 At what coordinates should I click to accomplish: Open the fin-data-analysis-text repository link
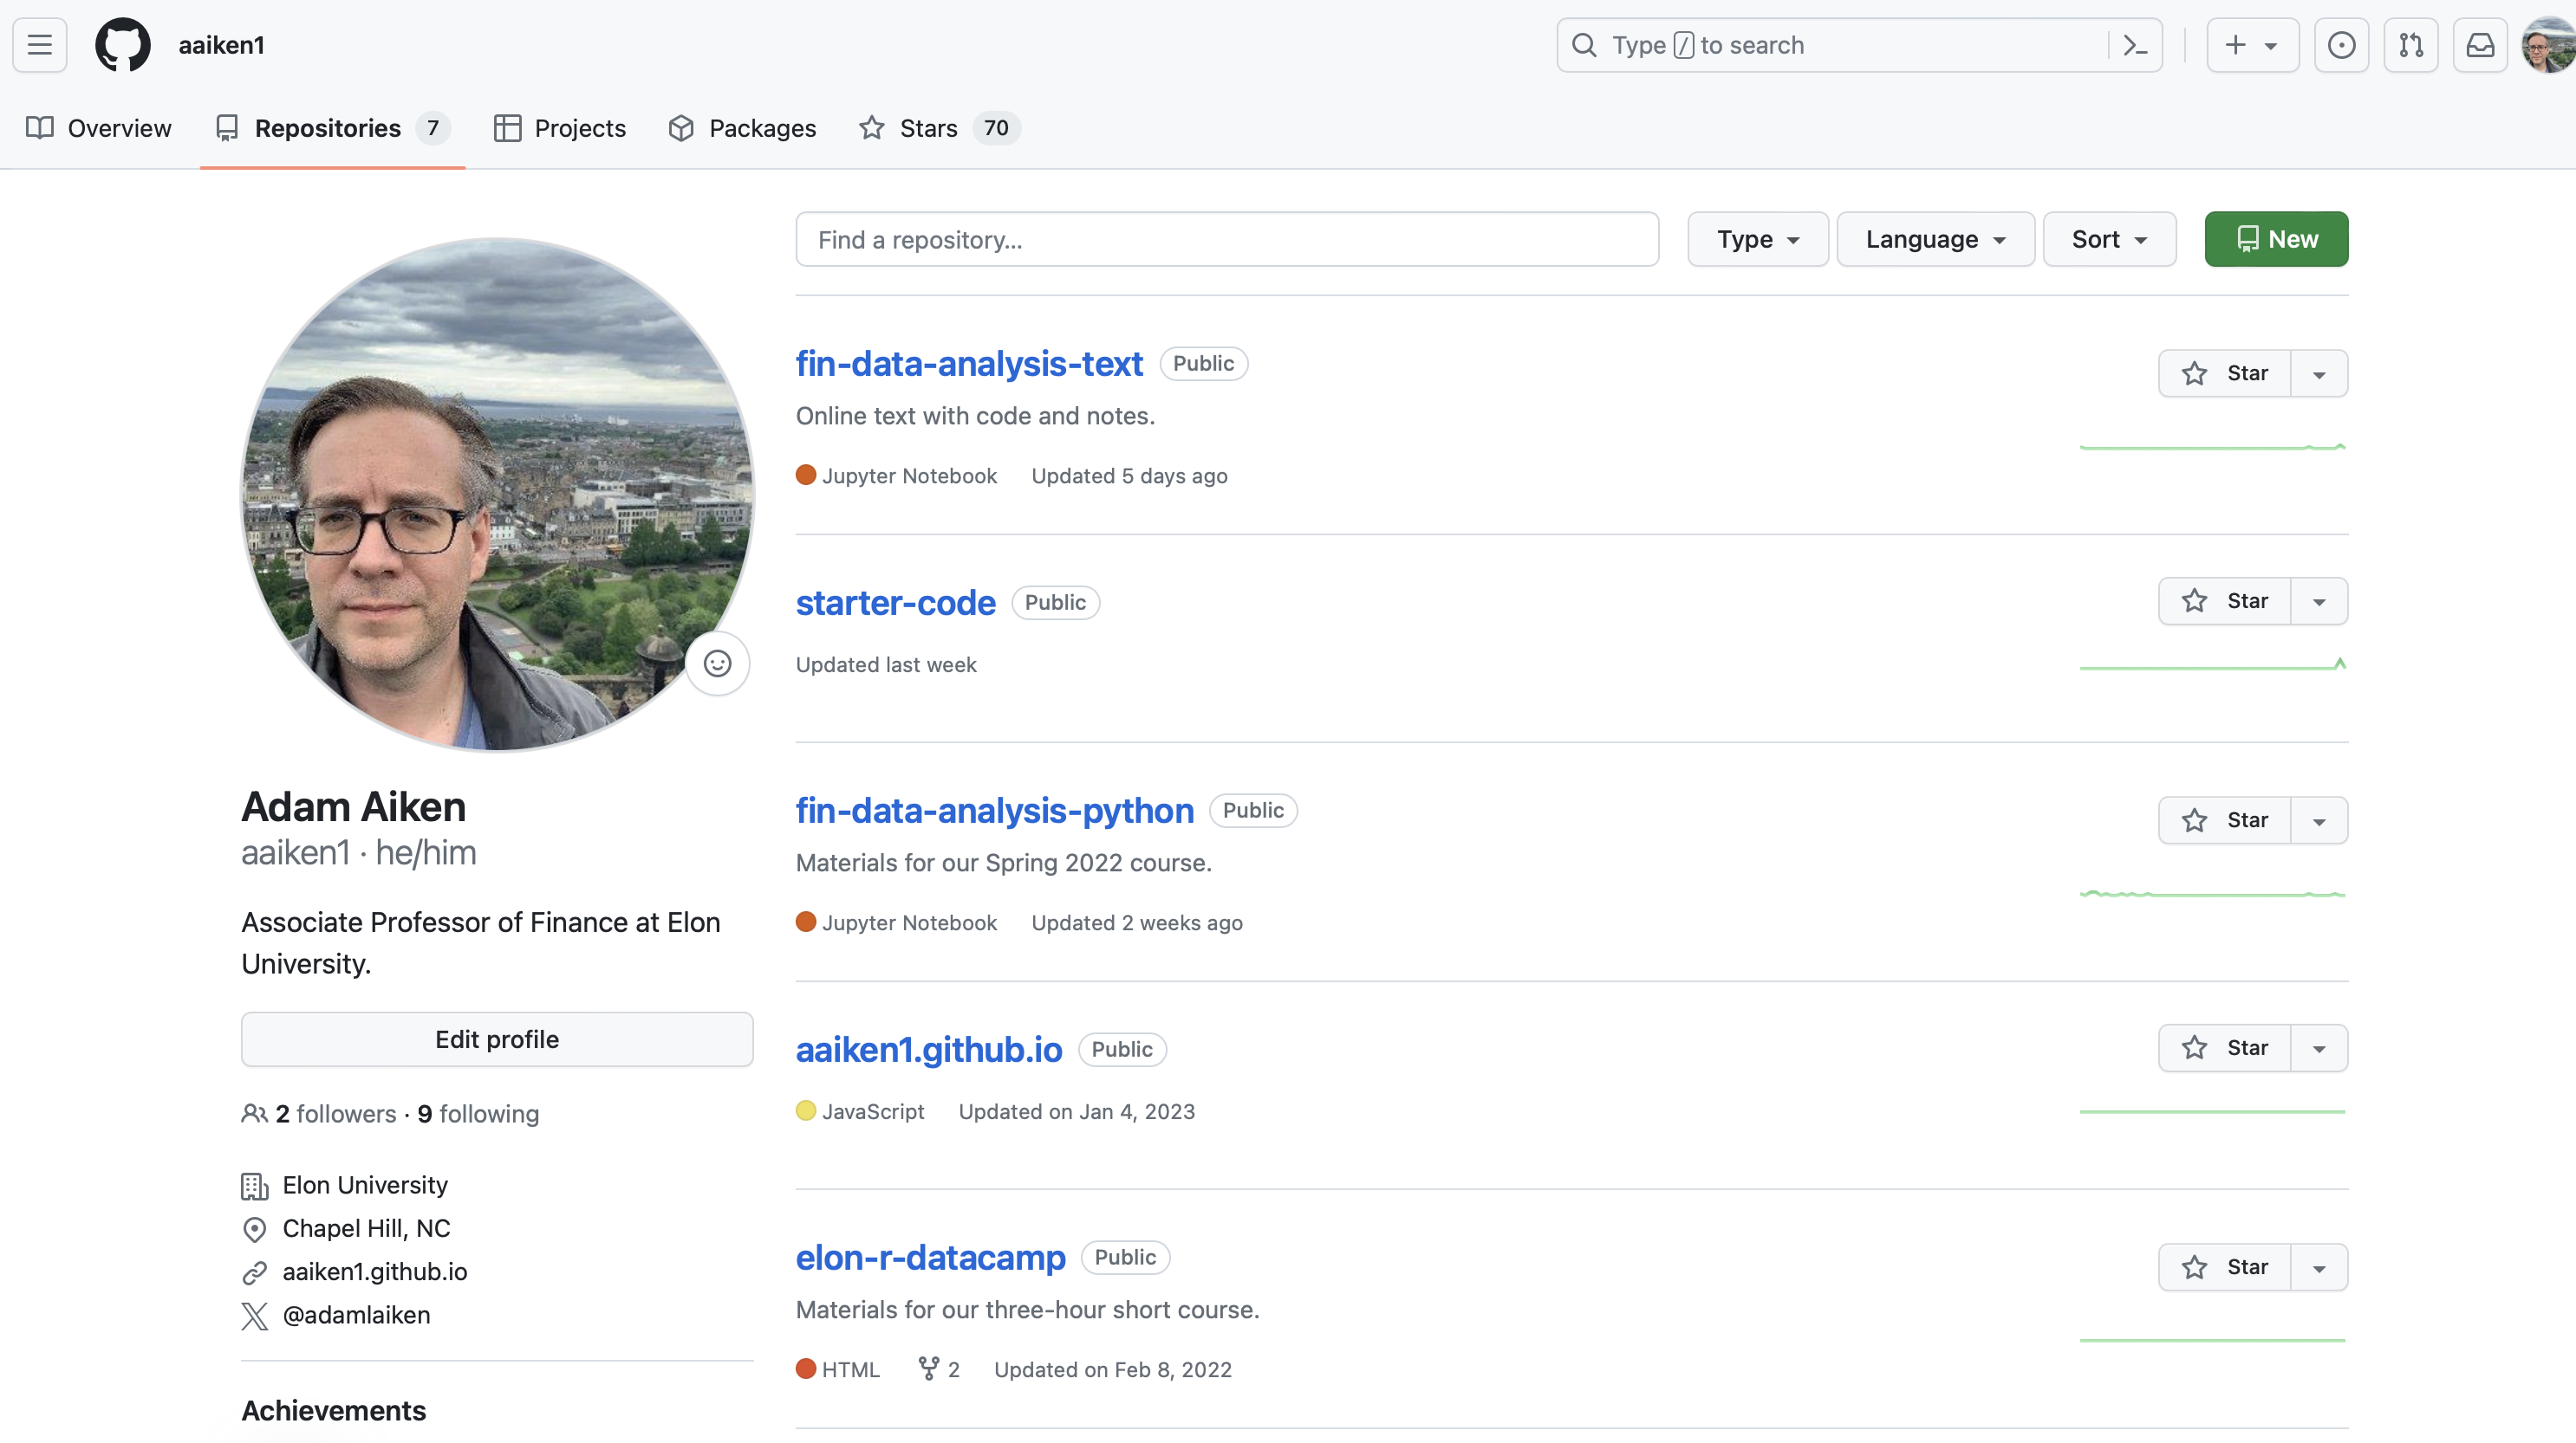(x=968, y=364)
